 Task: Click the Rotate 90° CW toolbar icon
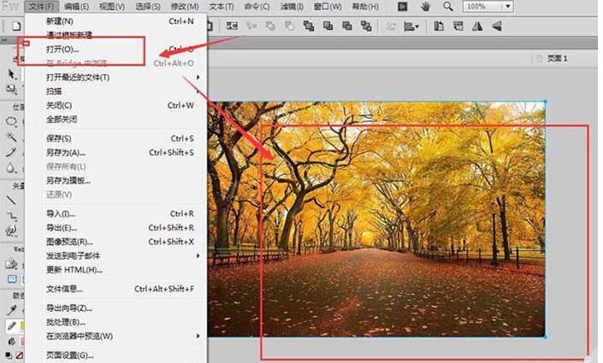coord(458,26)
